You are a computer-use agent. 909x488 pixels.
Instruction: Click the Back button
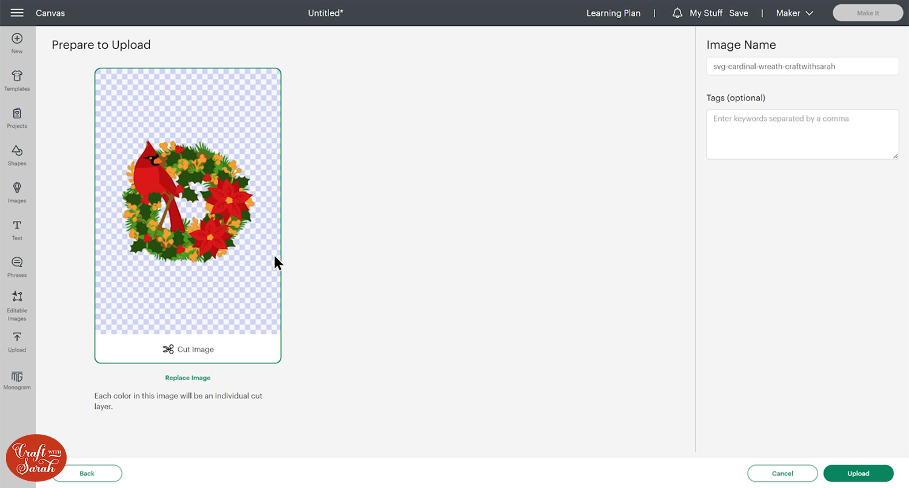tap(87, 473)
